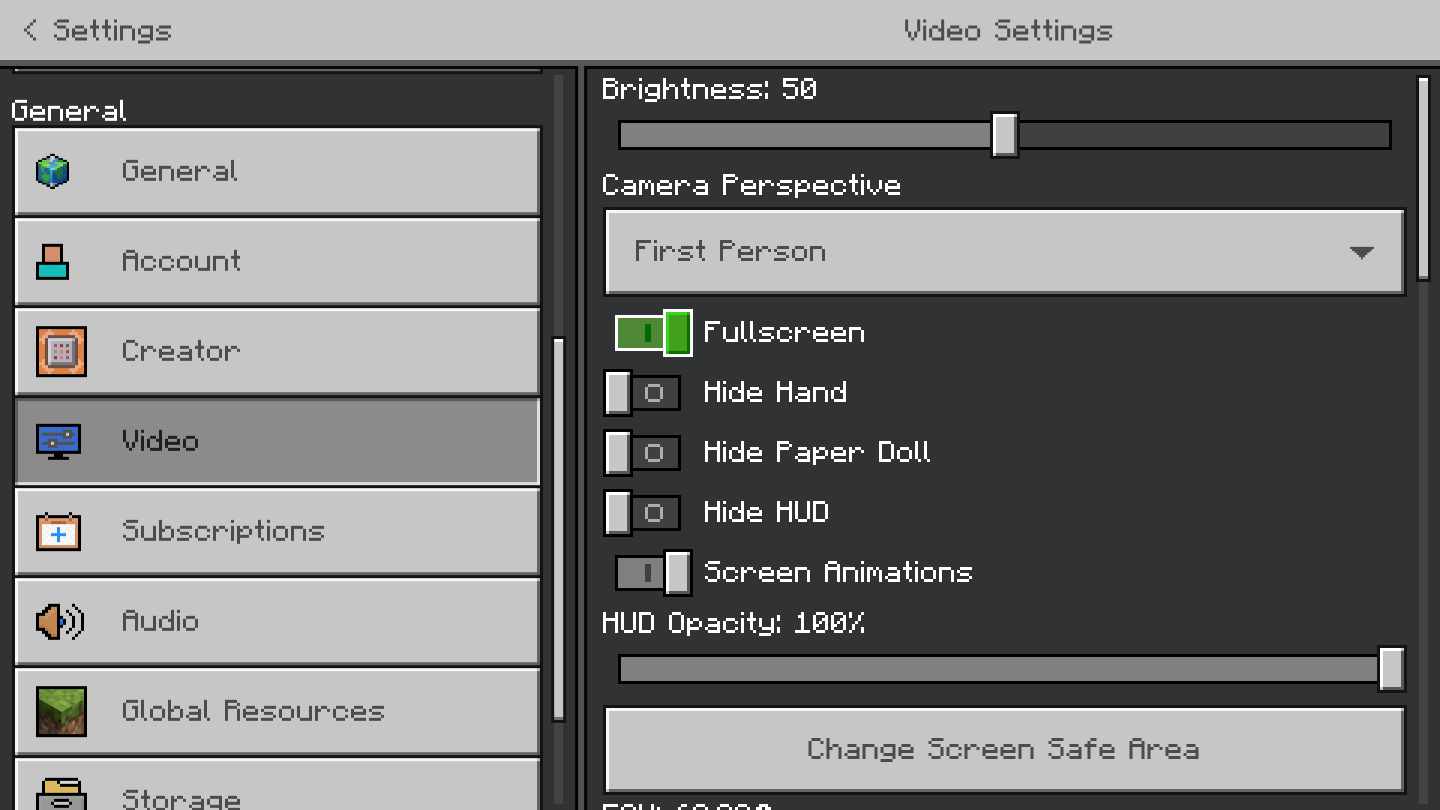Click the Creator command block icon
This screenshot has height=810, width=1440.
[x=61, y=352]
